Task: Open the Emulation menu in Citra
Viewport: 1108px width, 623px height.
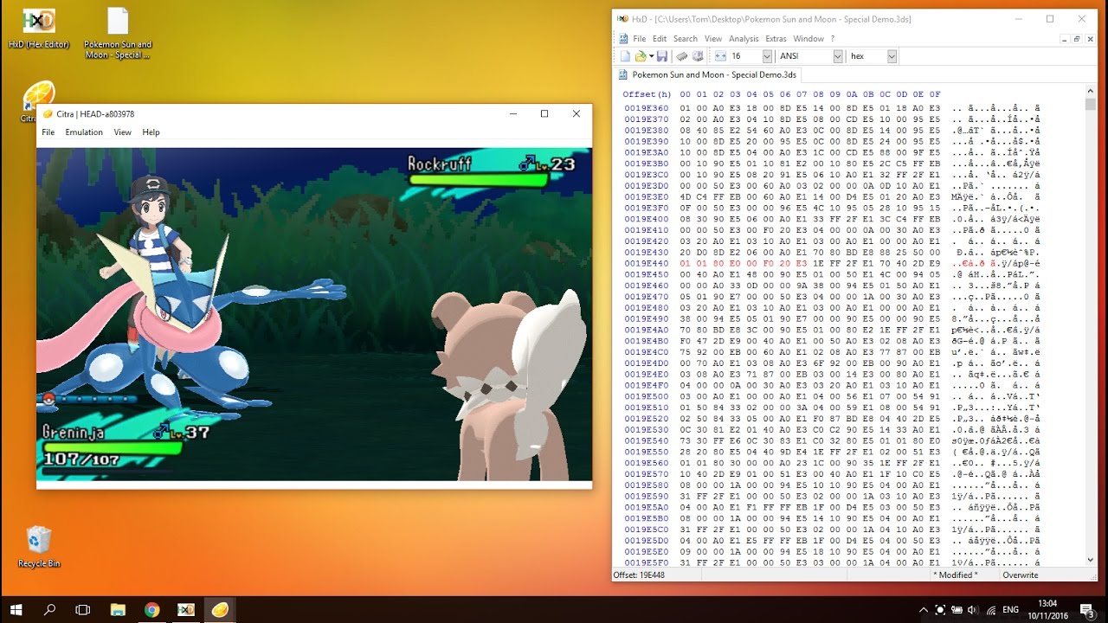Action: [x=84, y=132]
